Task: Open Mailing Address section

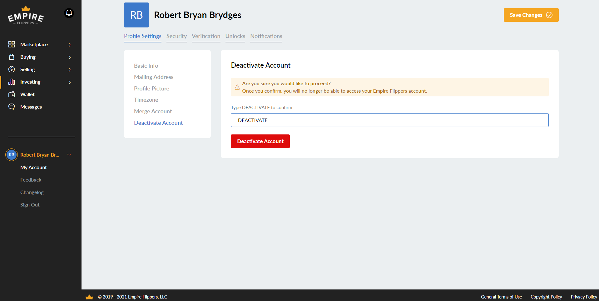Action: [154, 77]
